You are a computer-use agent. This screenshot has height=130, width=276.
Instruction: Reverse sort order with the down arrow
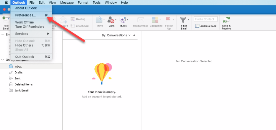[x=134, y=35]
